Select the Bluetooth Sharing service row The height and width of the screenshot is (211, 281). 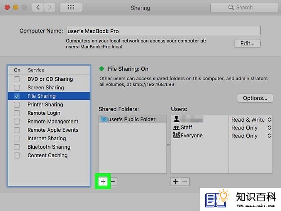coord(49,147)
